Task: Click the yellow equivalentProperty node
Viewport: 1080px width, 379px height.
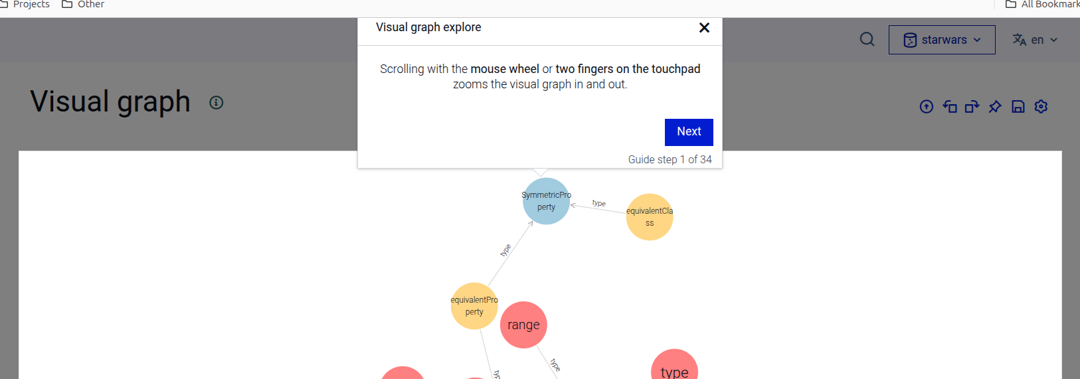Action: (474, 306)
